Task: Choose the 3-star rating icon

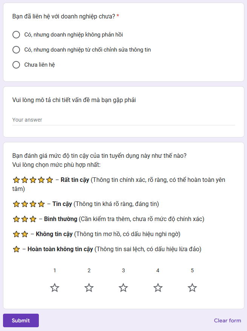Action: tap(123, 288)
